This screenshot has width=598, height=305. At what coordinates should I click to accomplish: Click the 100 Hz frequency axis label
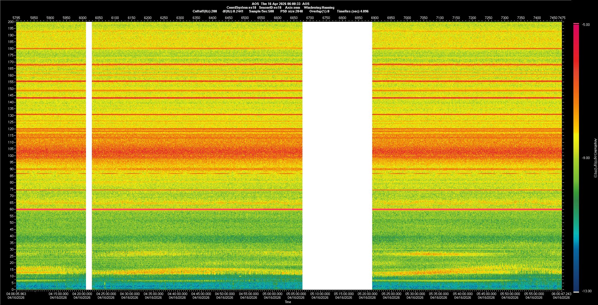pyautogui.click(x=11, y=156)
